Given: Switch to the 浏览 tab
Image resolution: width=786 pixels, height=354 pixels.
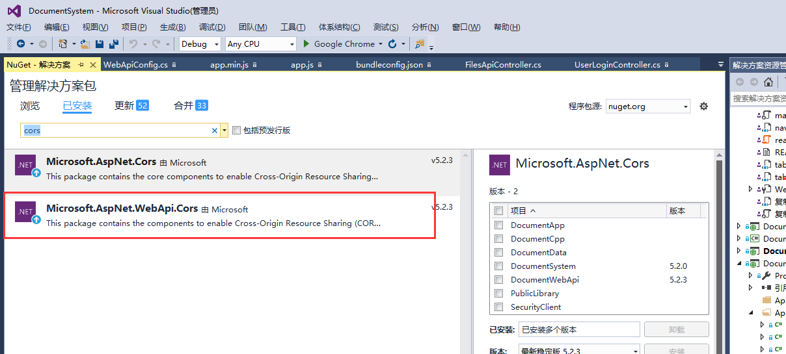Looking at the screenshot, I should click(x=30, y=106).
